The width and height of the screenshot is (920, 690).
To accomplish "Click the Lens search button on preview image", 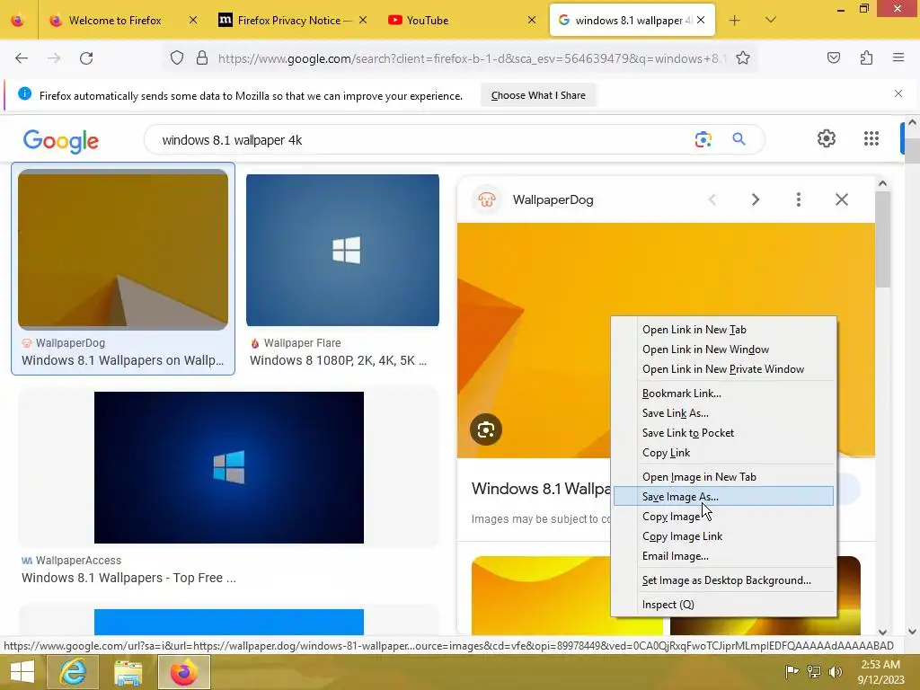I will (x=486, y=429).
